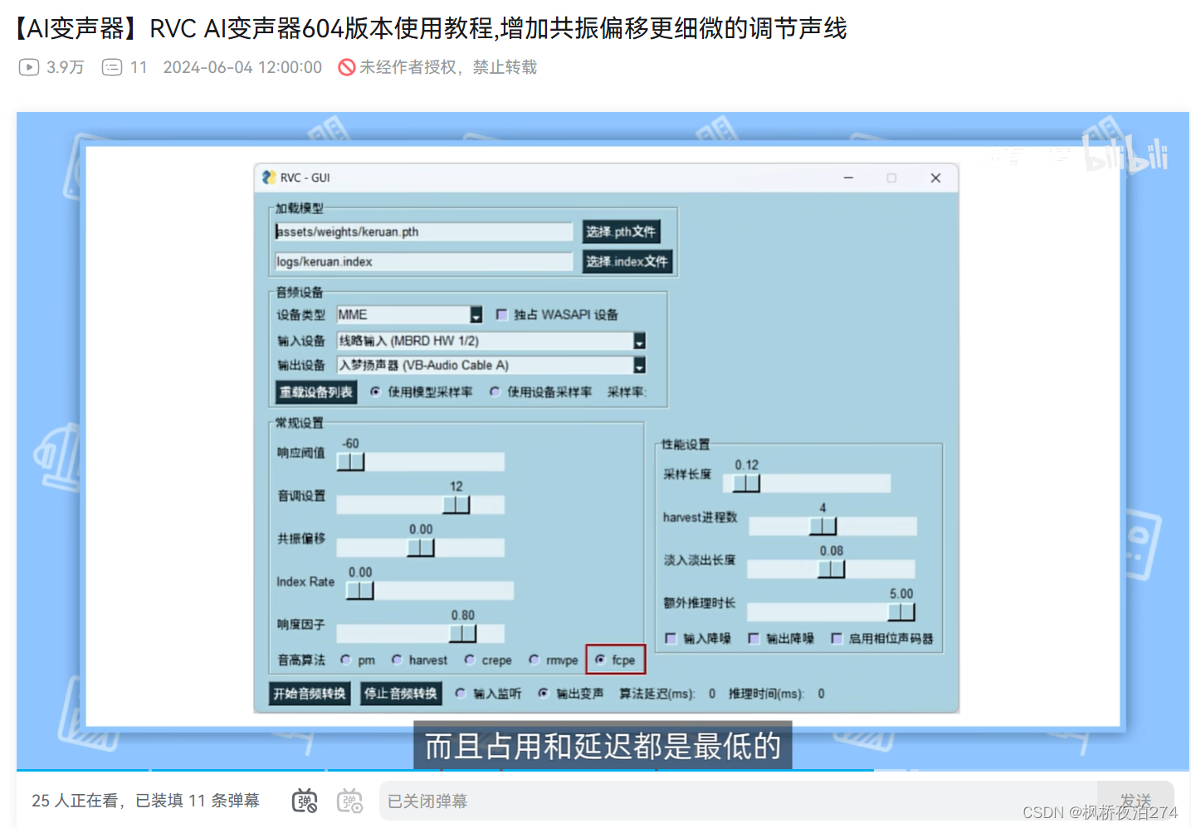The image size is (1191, 828).
Task: Click the 选择.pth文件 button
Action: [x=619, y=231]
